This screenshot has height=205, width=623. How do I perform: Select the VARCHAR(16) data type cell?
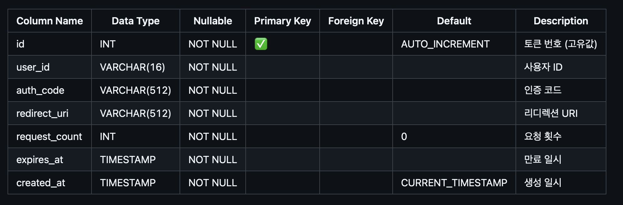(132, 67)
